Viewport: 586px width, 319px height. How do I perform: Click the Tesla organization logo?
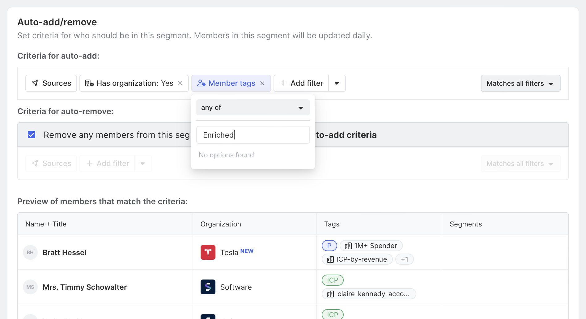pyautogui.click(x=208, y=252)
